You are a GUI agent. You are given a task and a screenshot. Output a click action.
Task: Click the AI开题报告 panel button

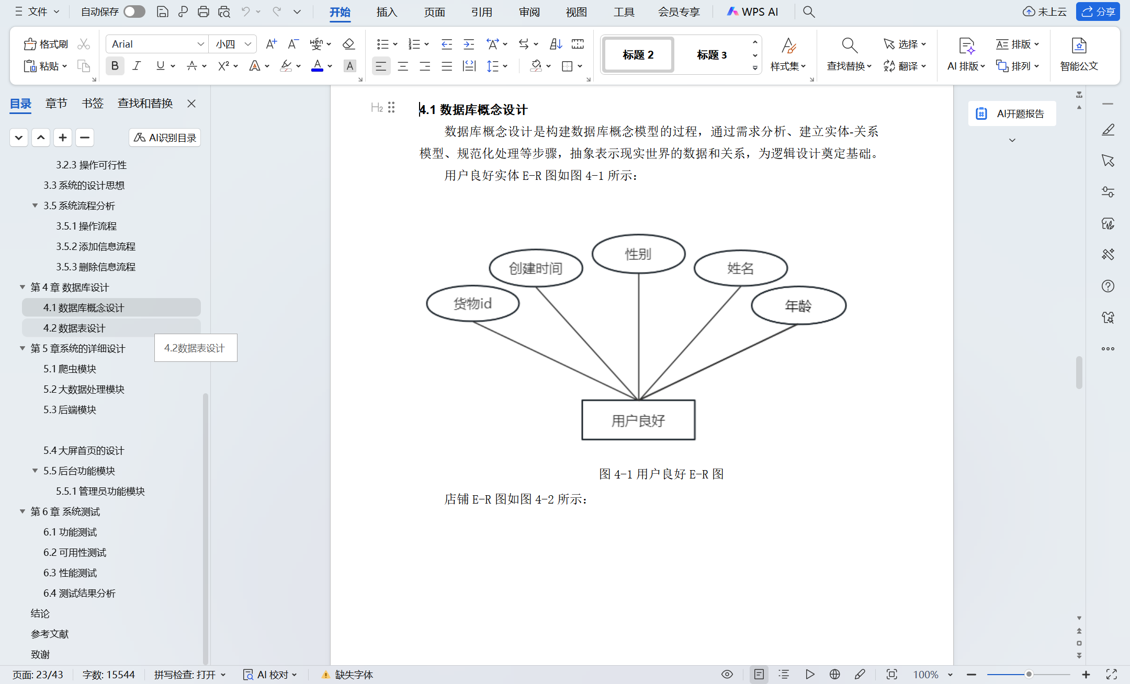coord(1012,113)
